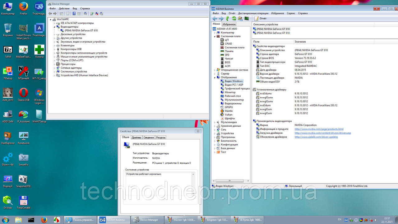This screenshot has height=224, width=398.
Task: Open Дистанционные операции menu in AIDA64
Action: pos(253,13)
